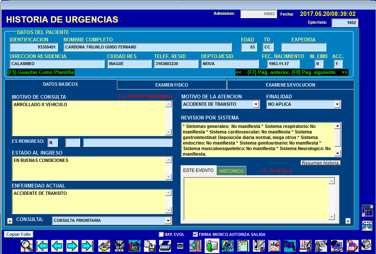The height and width of the screenshot is (254, 376).
Task: Click the file drawer folders icon
Action: [366, 245]
